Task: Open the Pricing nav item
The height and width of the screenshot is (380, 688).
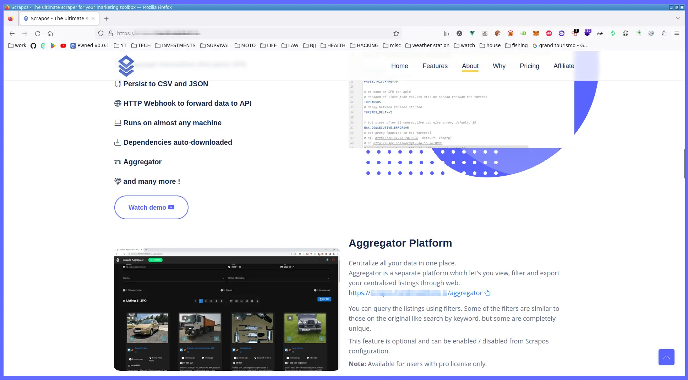Action: pos(529,66)
